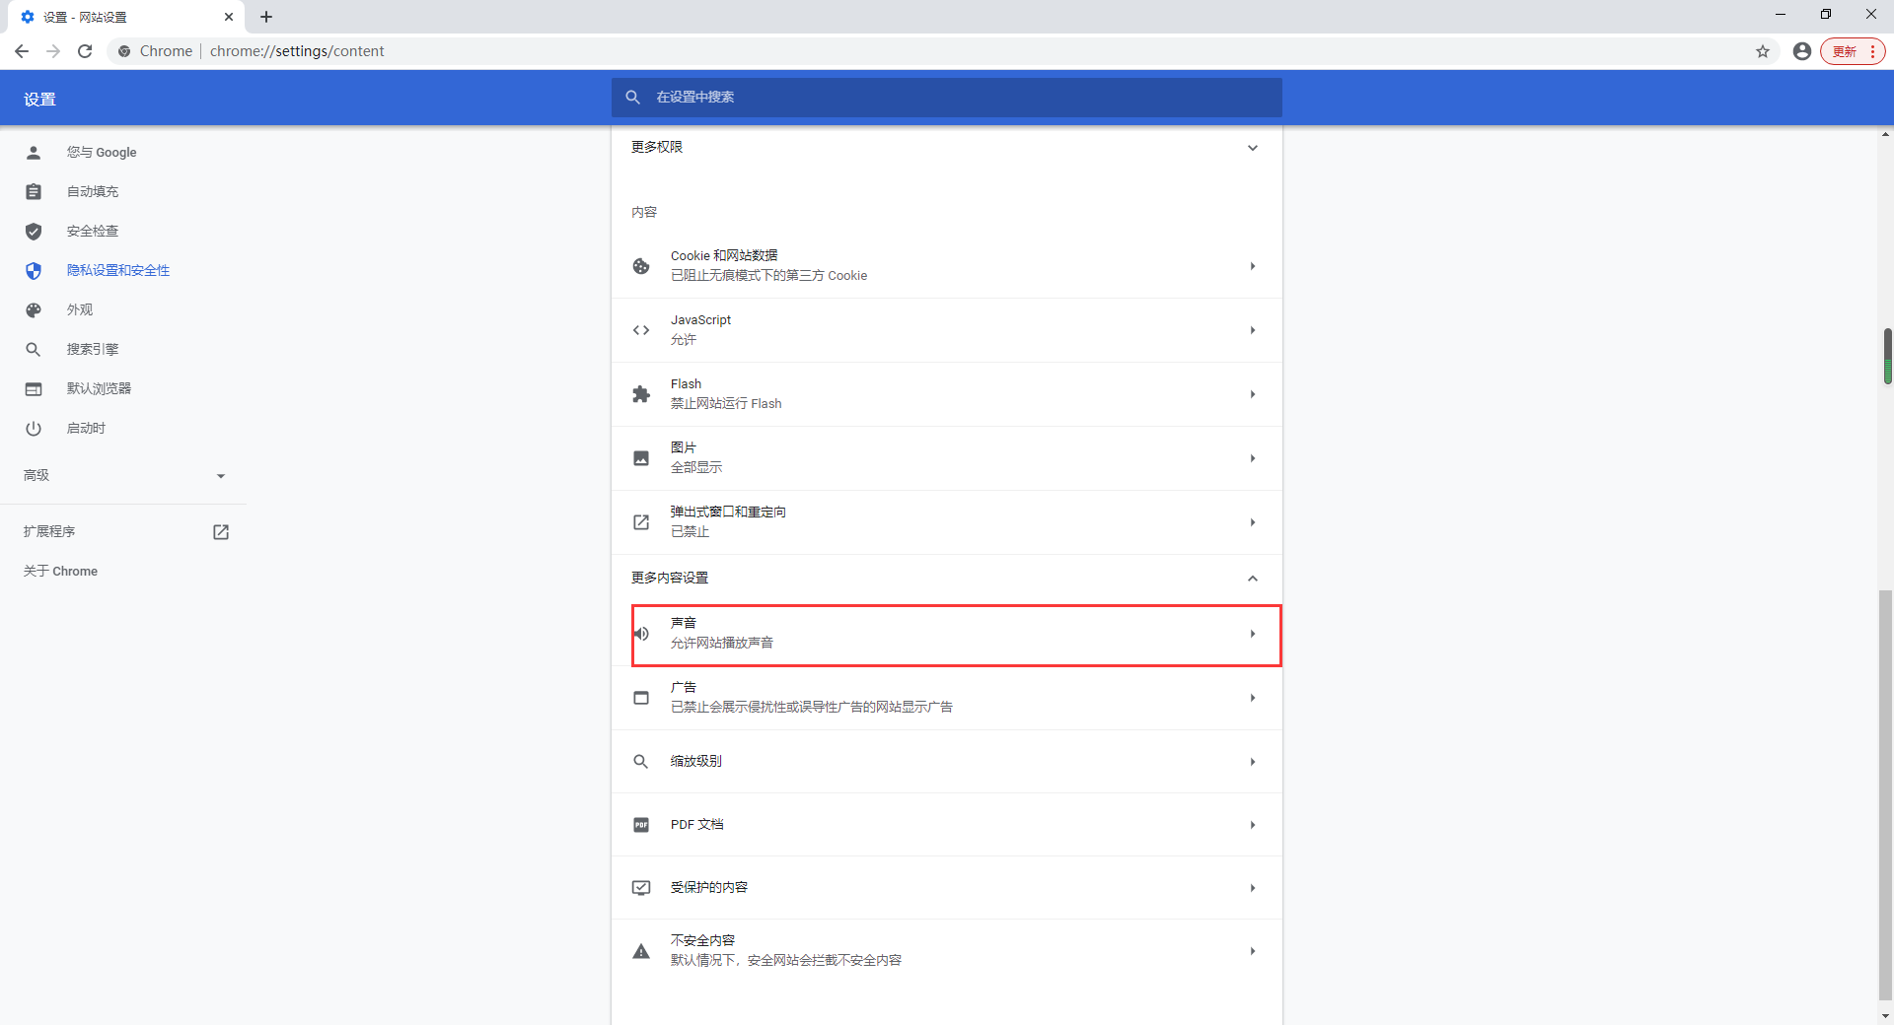
Task: Open JavaScript settings row arrow
Action: point(1253,330)
